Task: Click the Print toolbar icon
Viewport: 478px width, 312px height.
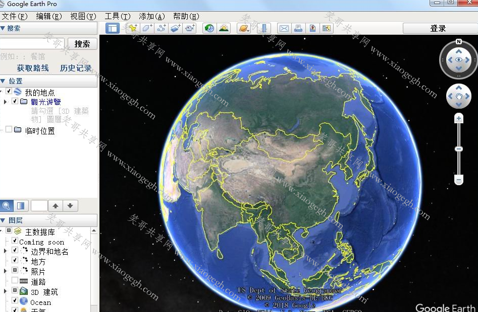Action: 298,28
